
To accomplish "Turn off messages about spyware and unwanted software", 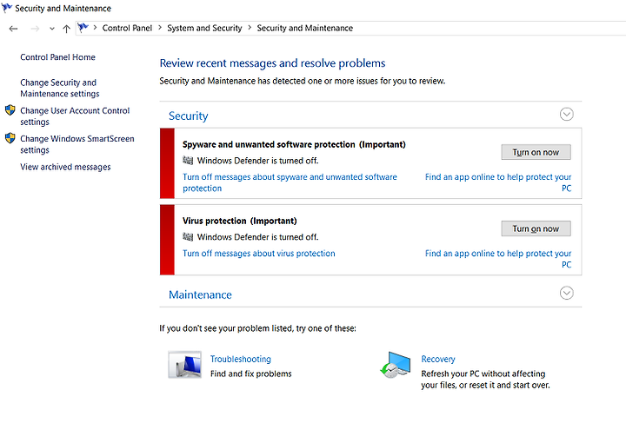I will (x=290, y=182).
